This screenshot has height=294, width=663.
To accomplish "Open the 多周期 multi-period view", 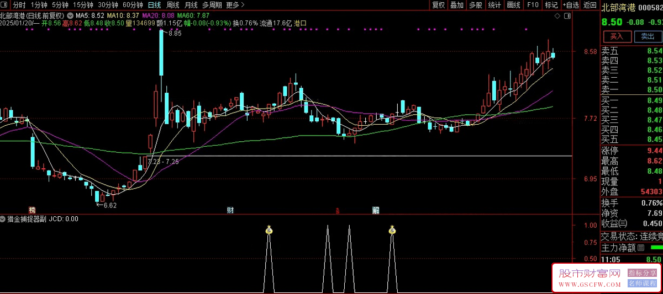I will pyautogui.click(x=212, y=5).
